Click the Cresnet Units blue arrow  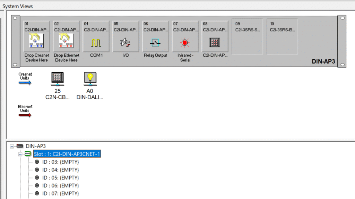pos(25,83)
